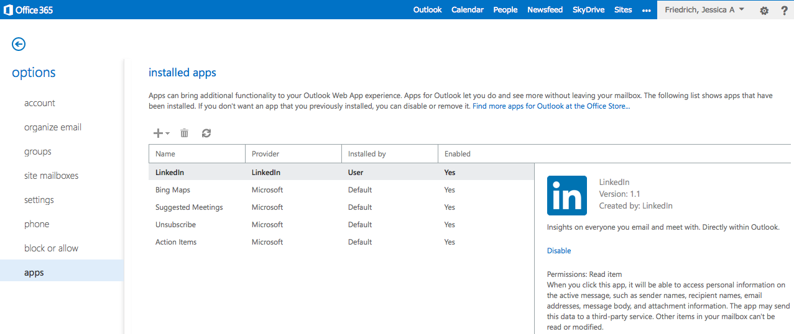This screenshot has height=334, width=794.
Task: Click the back arrow icon above options
Action: coord(19,43)
